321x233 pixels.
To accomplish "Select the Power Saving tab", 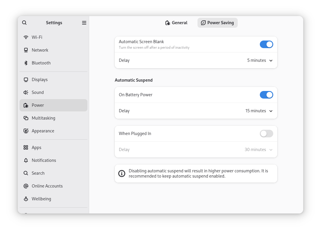I will [217, 23].
